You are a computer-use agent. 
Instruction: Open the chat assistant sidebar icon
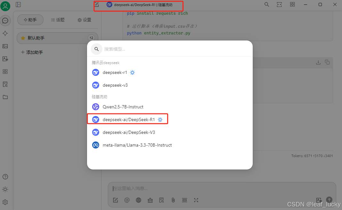5,21
